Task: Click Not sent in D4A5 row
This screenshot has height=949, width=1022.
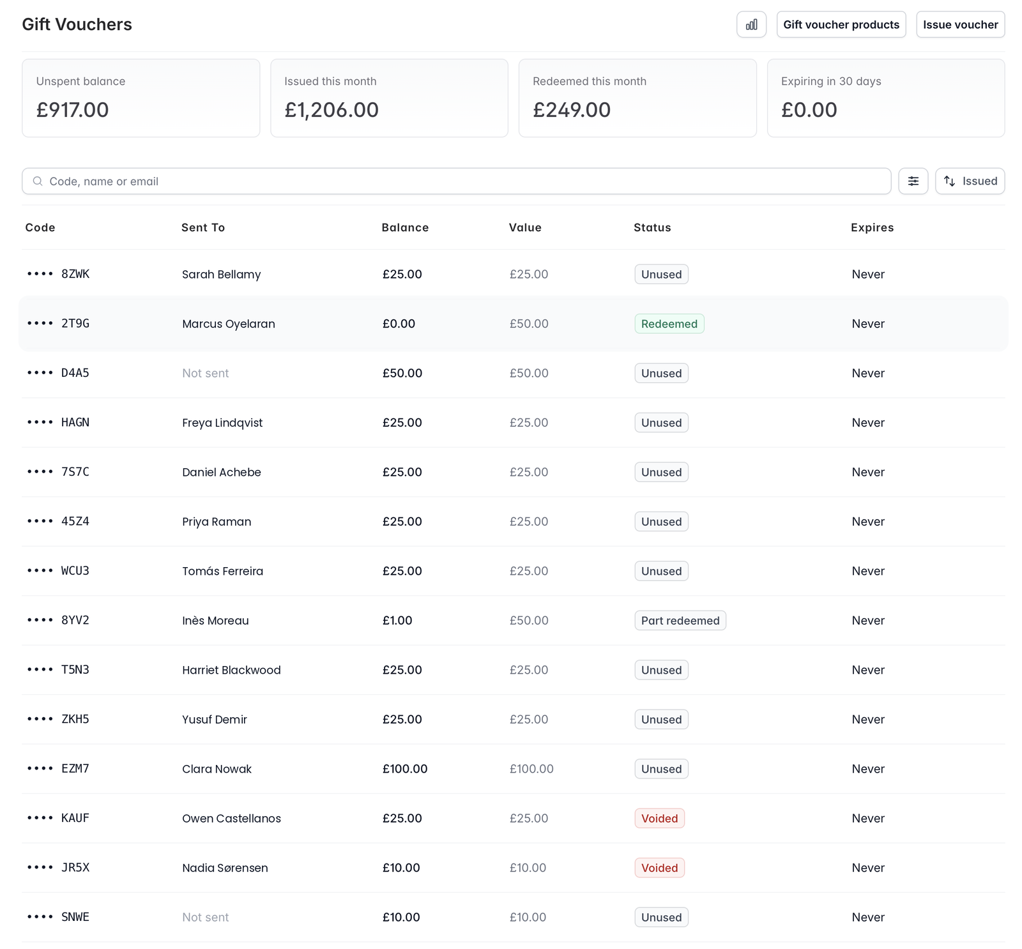Action: pos(205,373)
